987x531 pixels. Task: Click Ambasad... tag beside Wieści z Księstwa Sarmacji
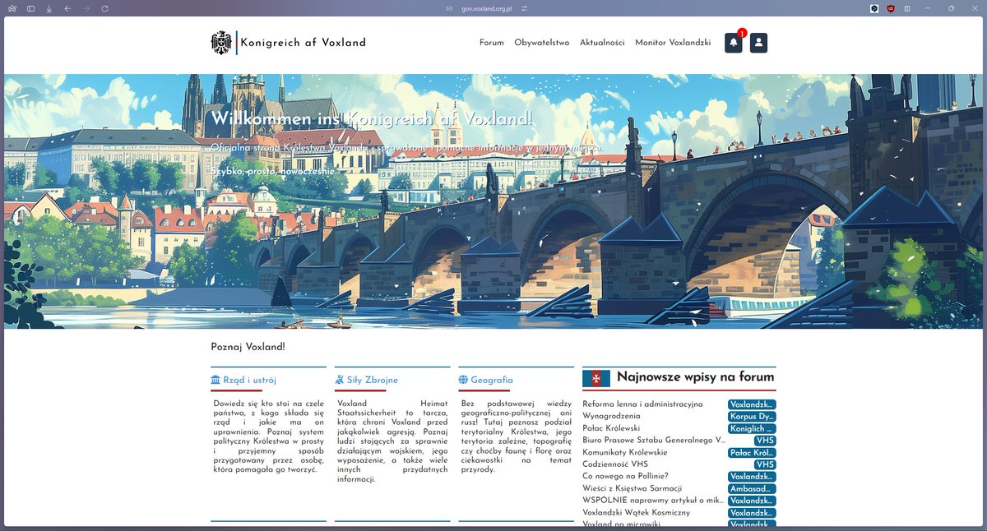[752, 488]
